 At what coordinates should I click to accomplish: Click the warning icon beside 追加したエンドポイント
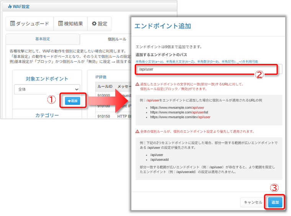click(x=137, y=84)
